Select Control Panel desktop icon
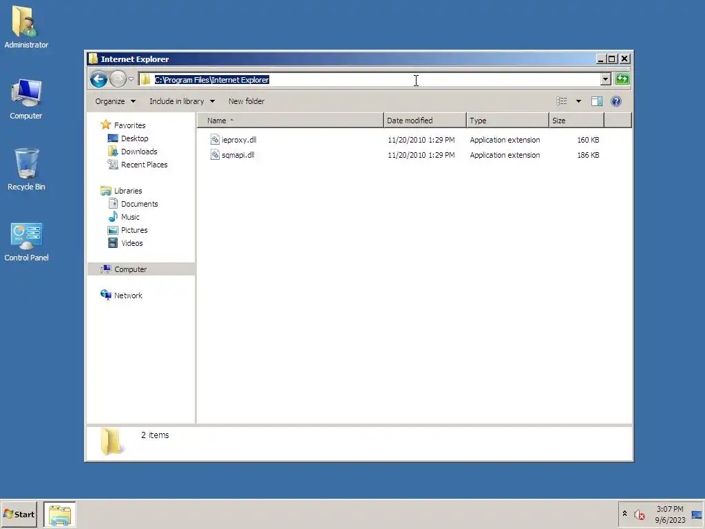The image size is (705, 529). tap(26, 242)
